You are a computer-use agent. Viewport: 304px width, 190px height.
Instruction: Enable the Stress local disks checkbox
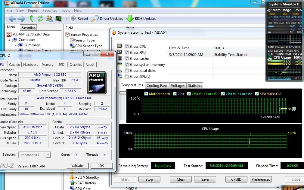point(127,71)
